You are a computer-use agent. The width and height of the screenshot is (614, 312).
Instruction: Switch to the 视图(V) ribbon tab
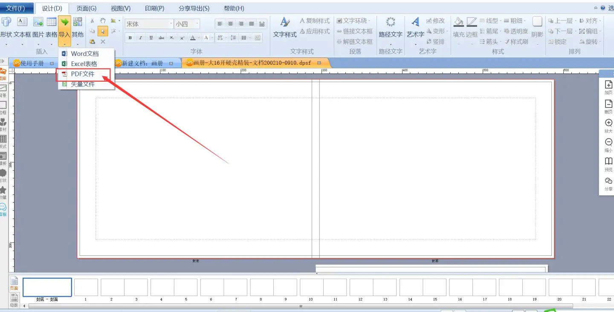tap(121, 8)
